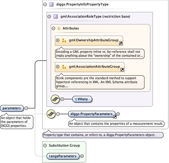
Task: Follow the diggs:PropertyParameters reference arrow
Action: pyautogui.click(x=115, y=117)
